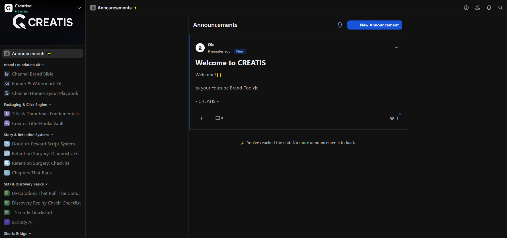This screenshot has height=238, width=507.
Task: Click the Creatise workspace logo icon
Action: click(9, 8)
